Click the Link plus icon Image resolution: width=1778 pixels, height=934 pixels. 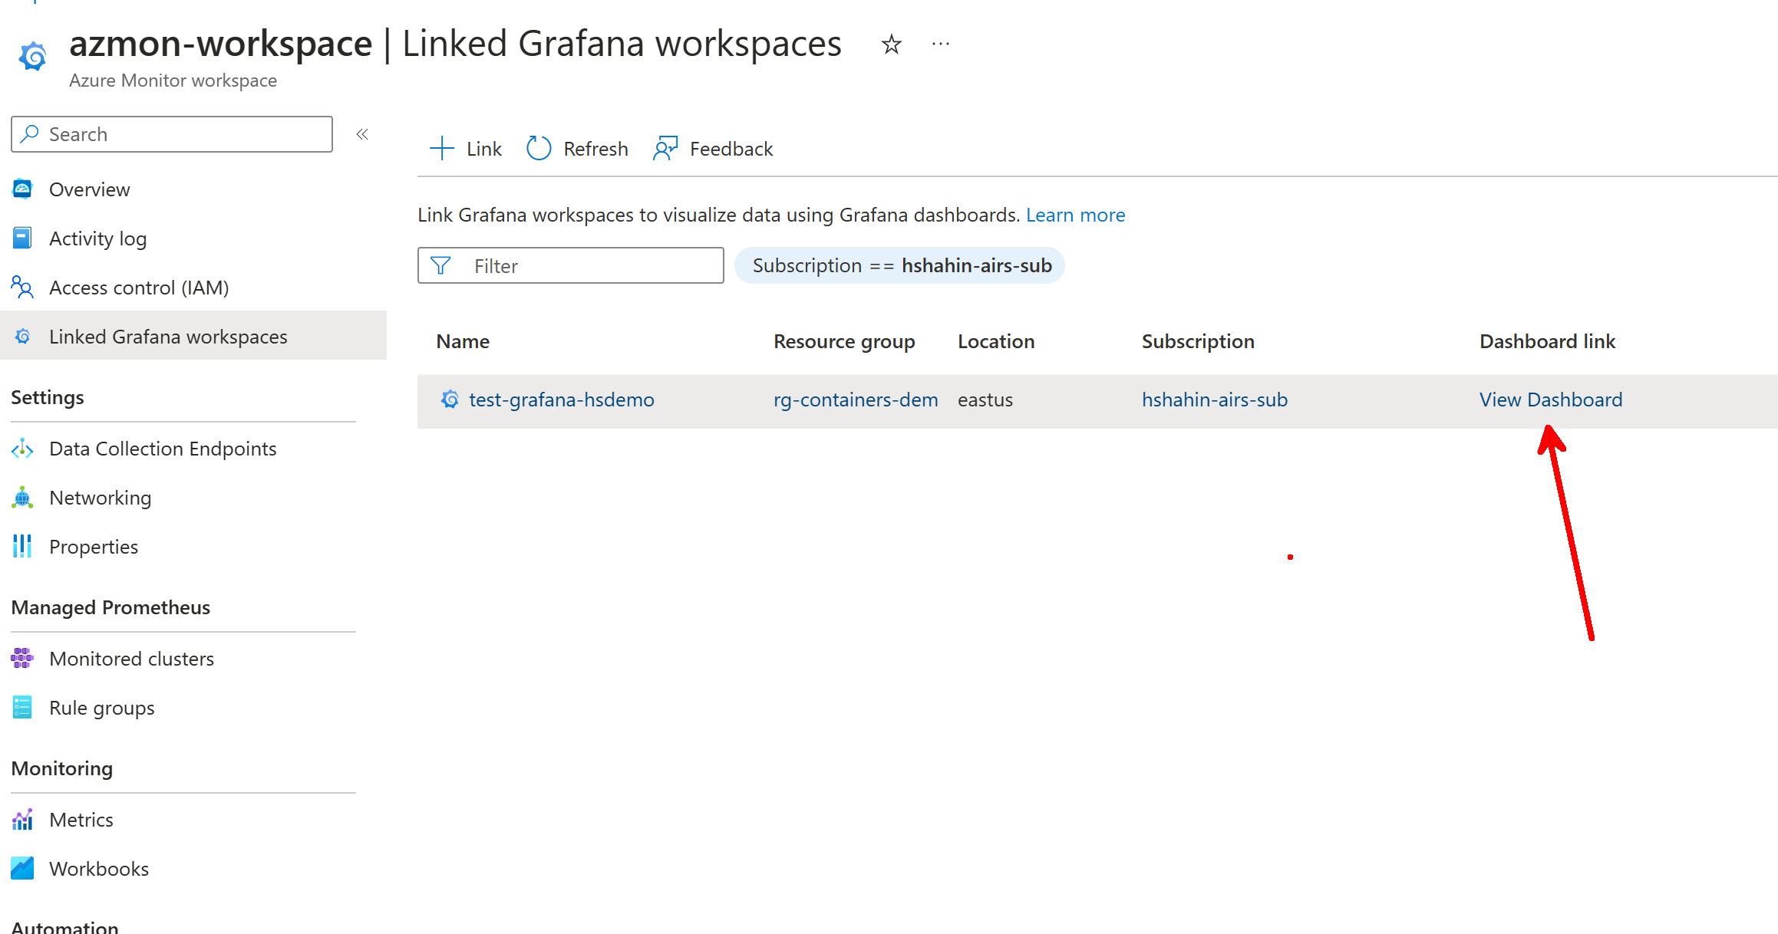pyautogui.click(x=442, y=148)
